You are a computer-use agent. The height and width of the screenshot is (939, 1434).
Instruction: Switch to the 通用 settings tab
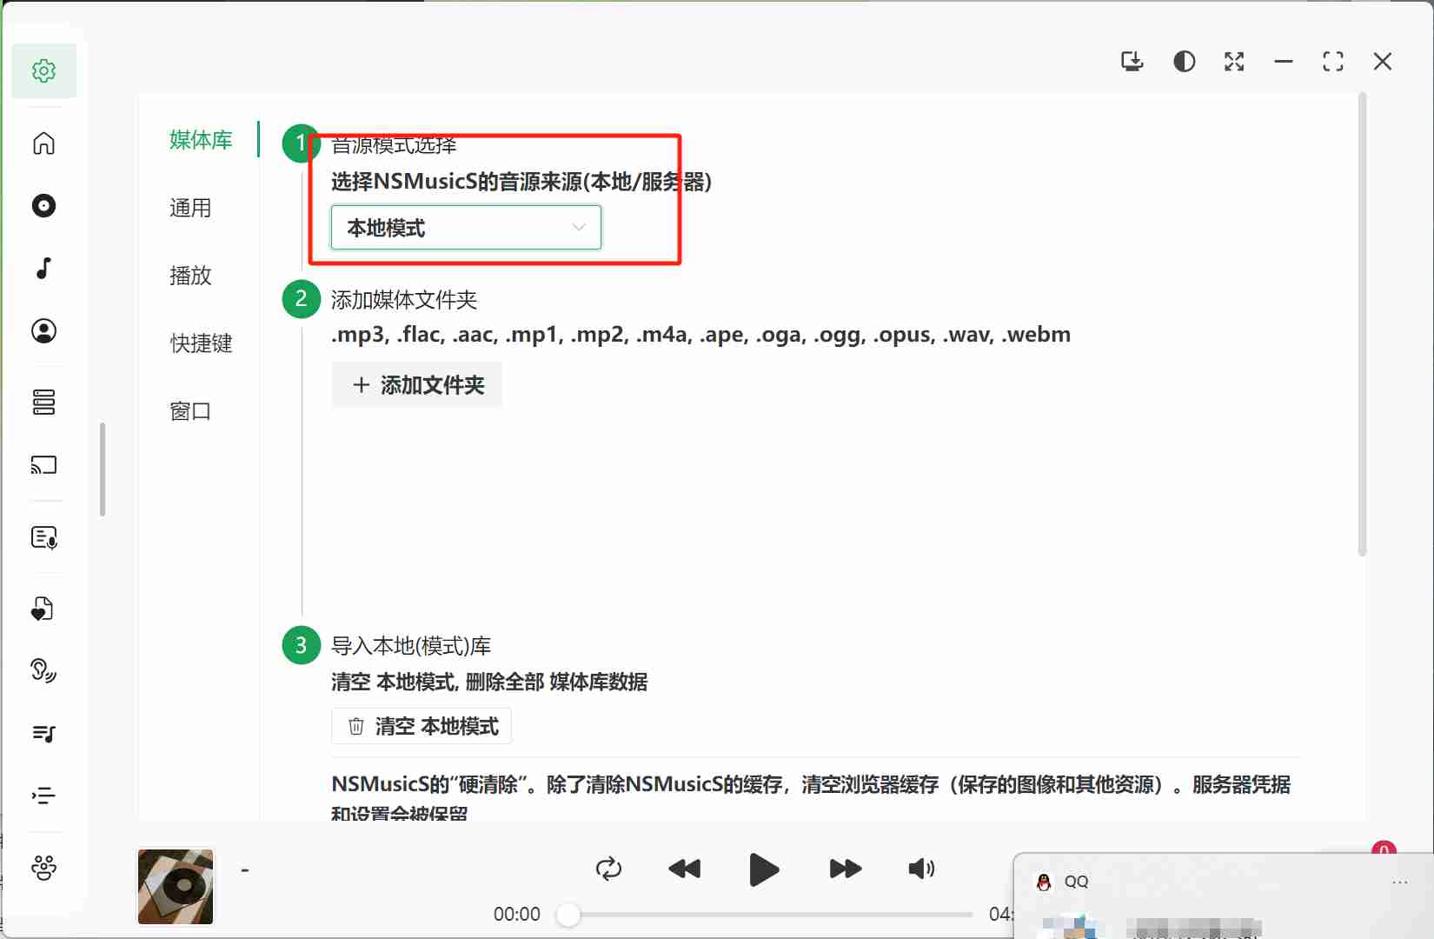pyautogui.click(x=190, y=208)
